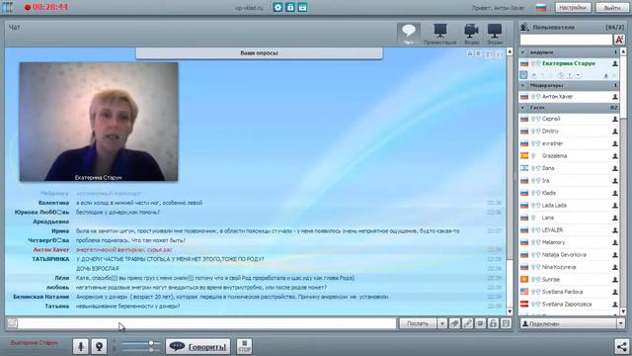Toggle the chat lock icon
Image resolution: width=632 pixels, height=356 pixels.
tap(493, 323)
